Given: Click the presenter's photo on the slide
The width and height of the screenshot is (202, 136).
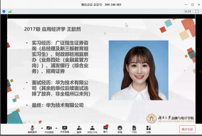Looking at the screenshot, I should [x=139, y=70].
